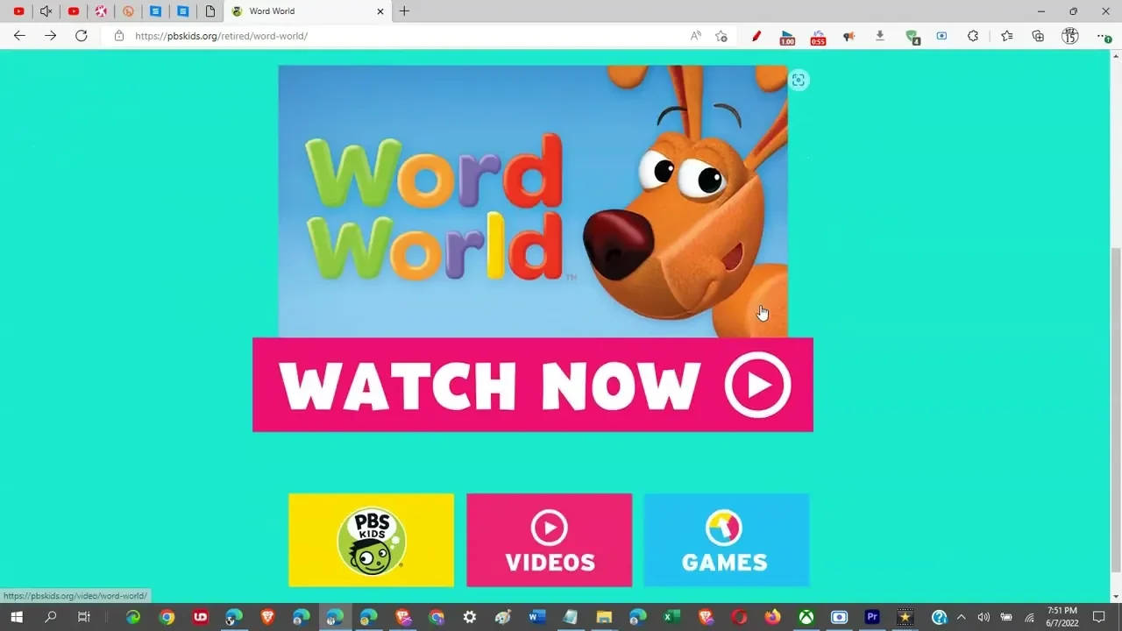Refresh the current page
Viewport: 1122px width, 631px height.
[81, 36]
